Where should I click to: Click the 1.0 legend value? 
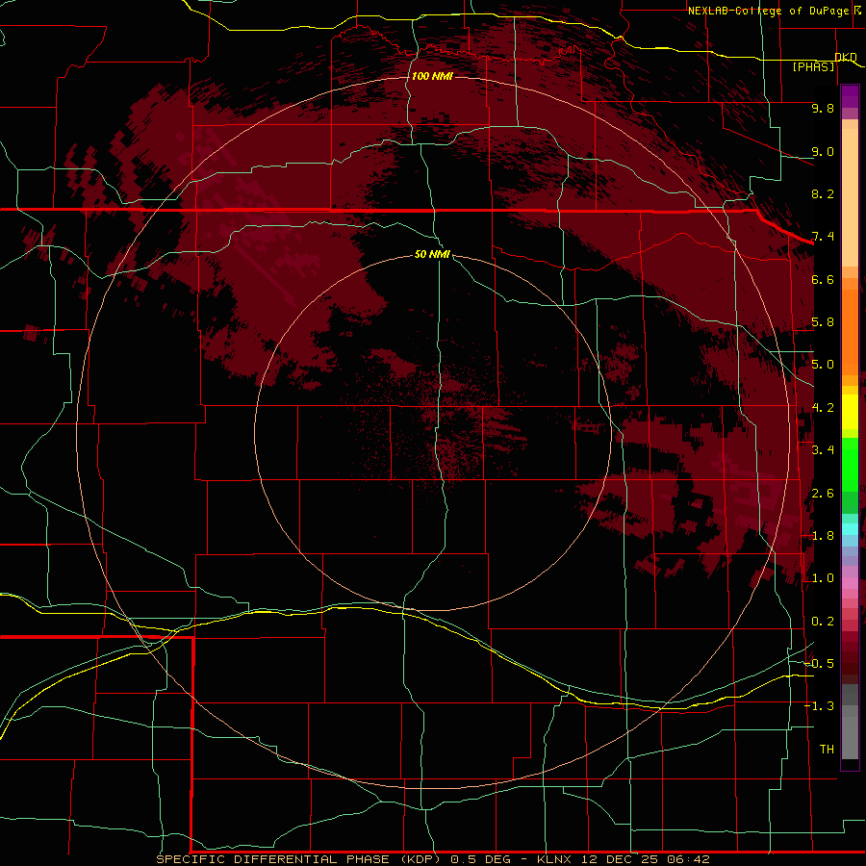823,578
